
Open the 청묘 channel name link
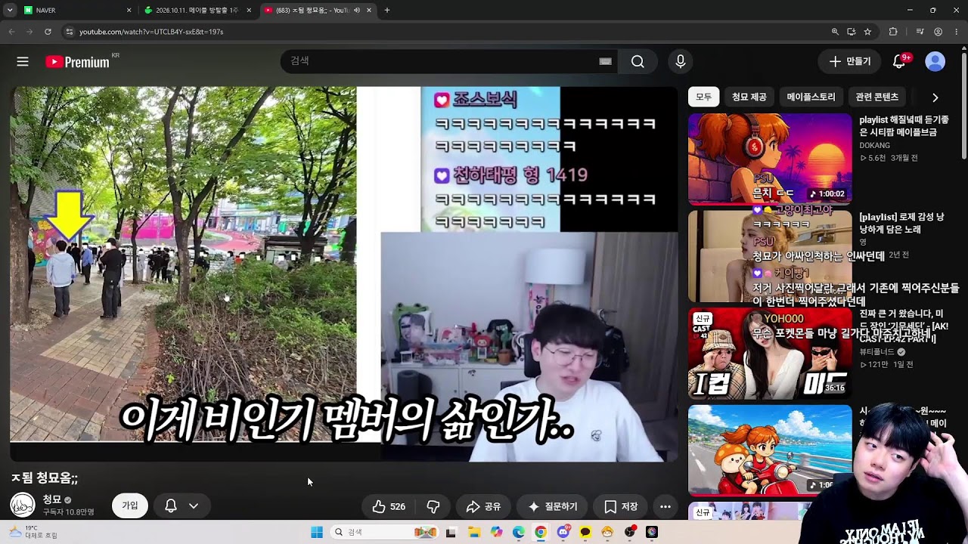(x=51, y=499)
